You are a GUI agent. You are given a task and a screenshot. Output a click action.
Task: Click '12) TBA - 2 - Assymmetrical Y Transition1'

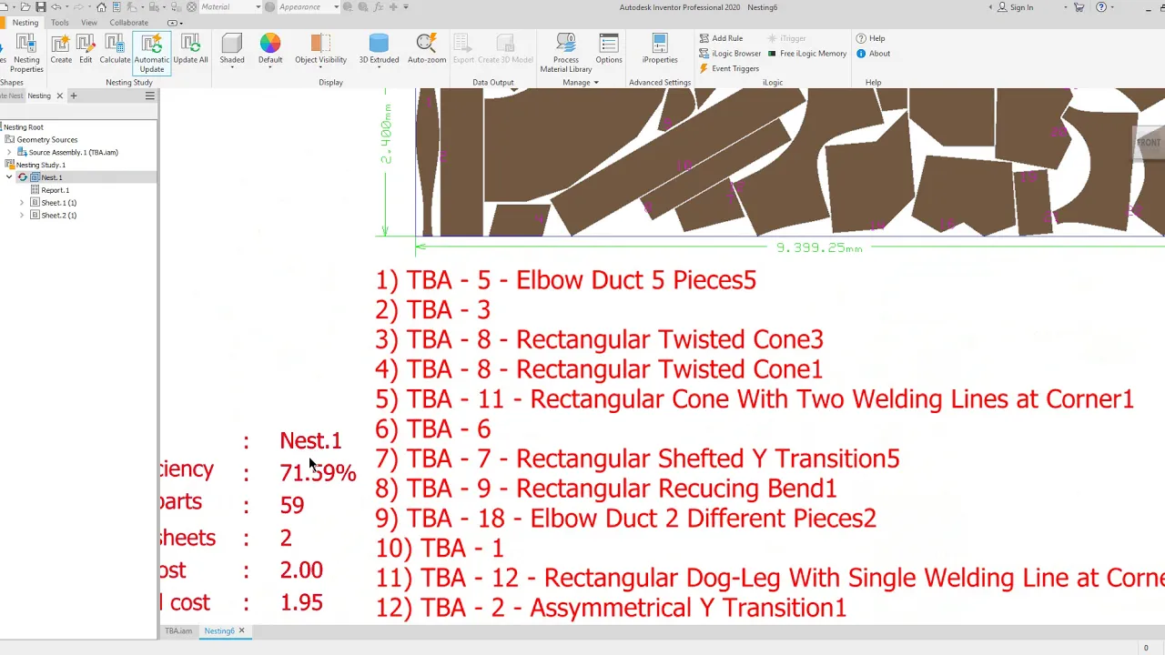pyautogui.click(x=611, y=608)
